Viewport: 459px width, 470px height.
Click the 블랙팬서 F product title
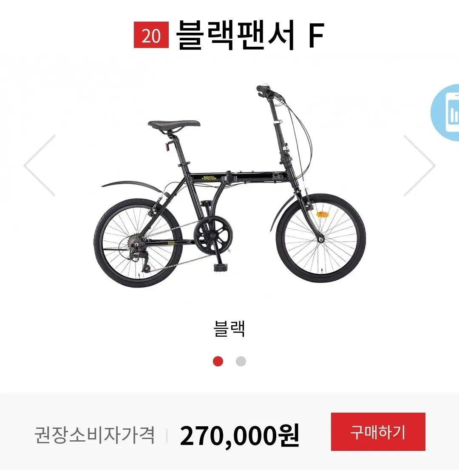(250, 35)
